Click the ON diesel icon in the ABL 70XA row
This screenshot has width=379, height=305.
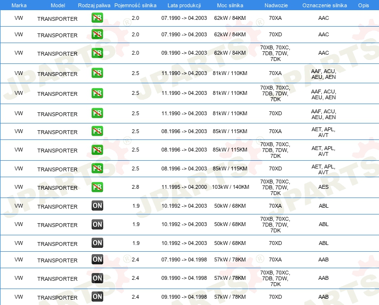(97, 206)
